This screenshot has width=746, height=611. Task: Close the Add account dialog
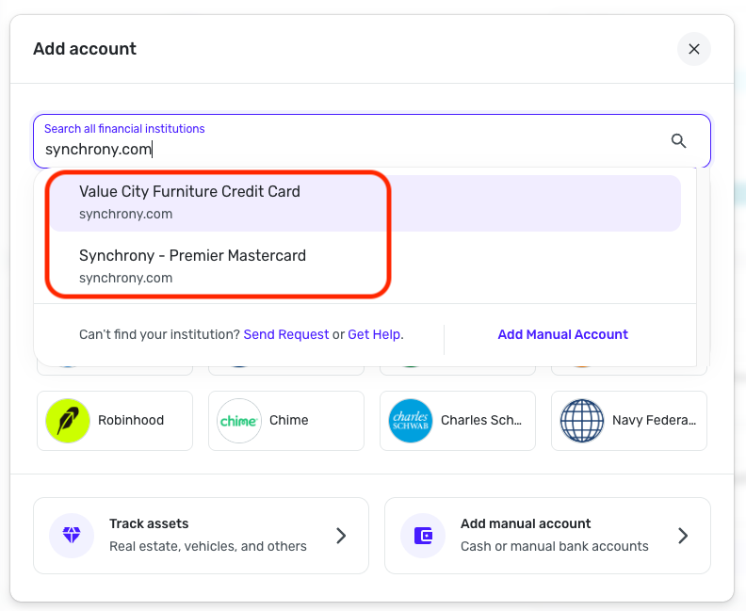point(693,49)
